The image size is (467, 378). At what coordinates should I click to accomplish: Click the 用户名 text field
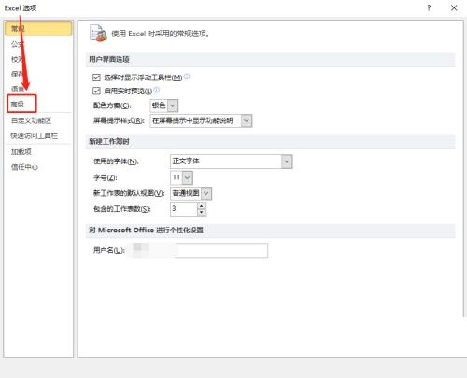tap(198, 250)
